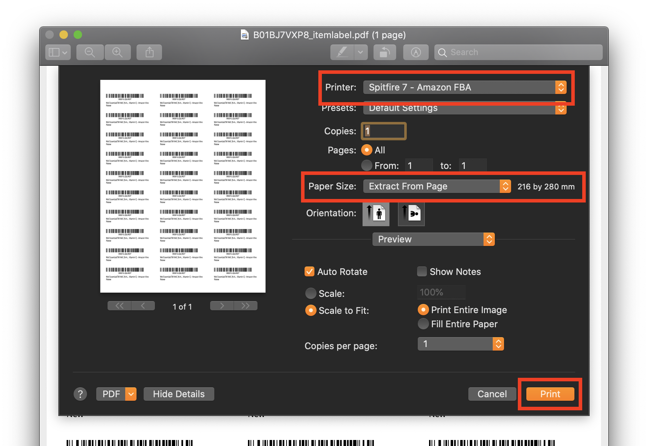This screenshot has width=648, height=446.
Task: Expand the highlight color chevron
Action: (x=360, y=52)
